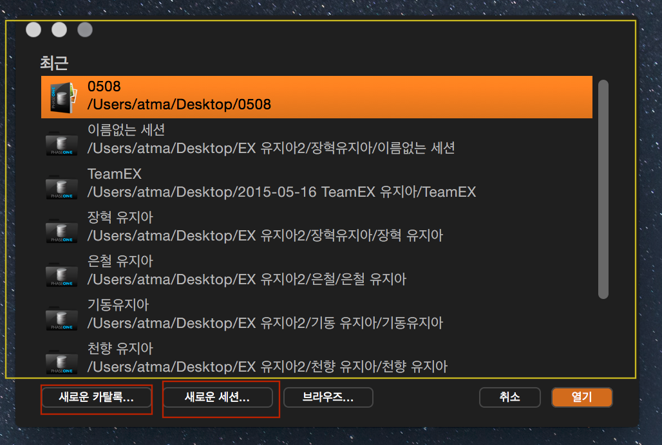The height and width of the screenshot is (445, 662).
Task: Click the session icon for 이름없는 세션
Action: tap(62, 141)
